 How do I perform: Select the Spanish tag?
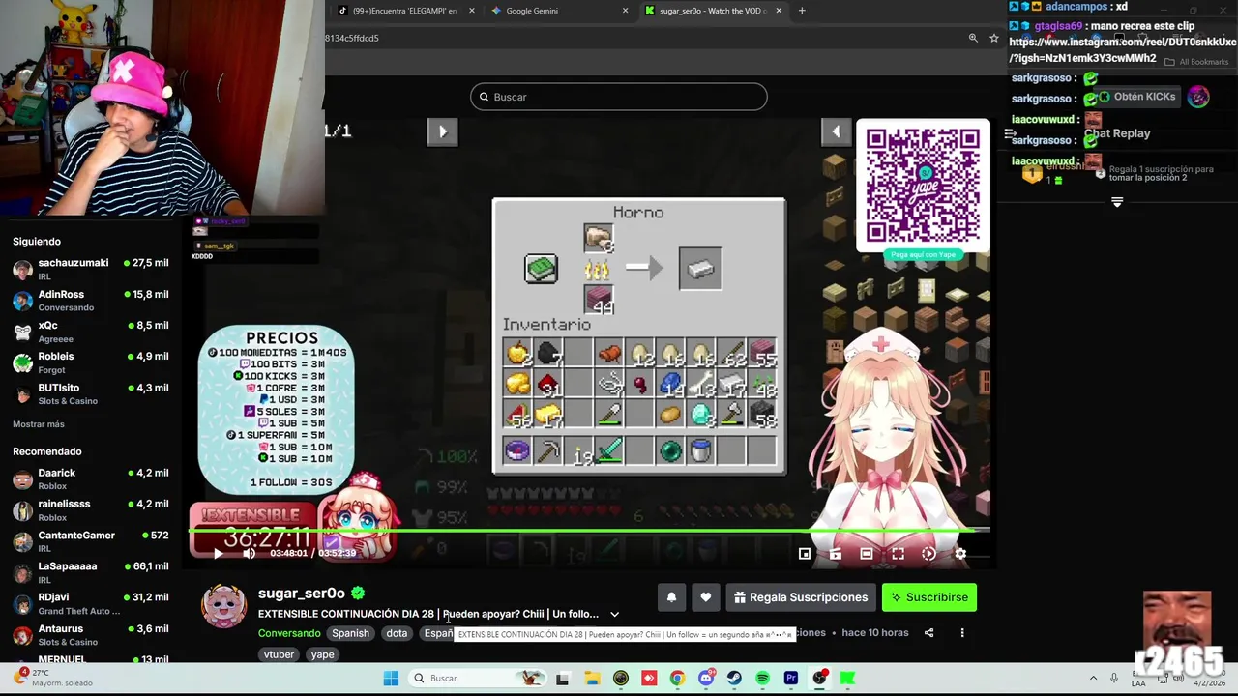350,633
